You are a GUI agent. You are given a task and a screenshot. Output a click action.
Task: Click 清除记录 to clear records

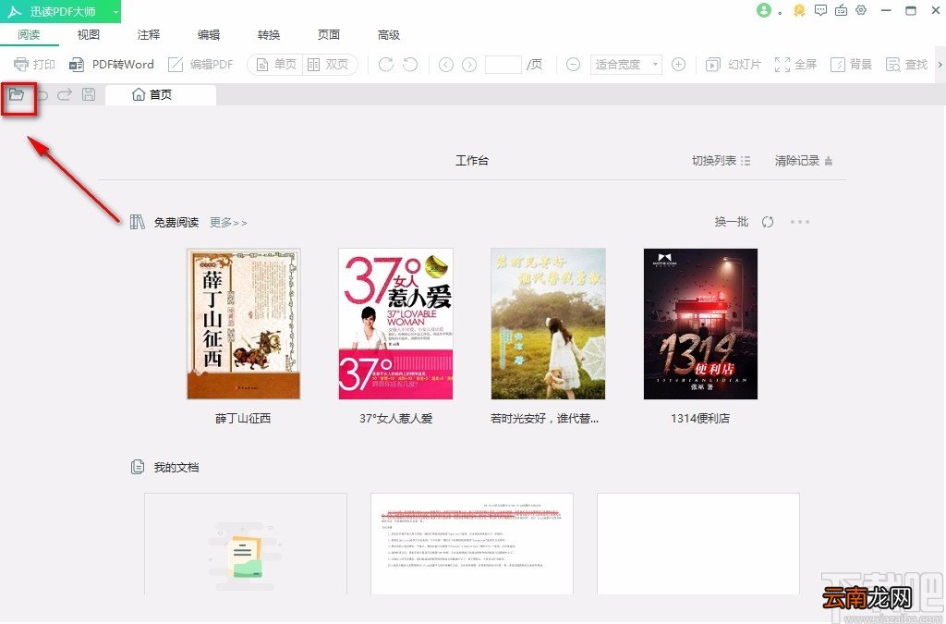pos(804,161)
